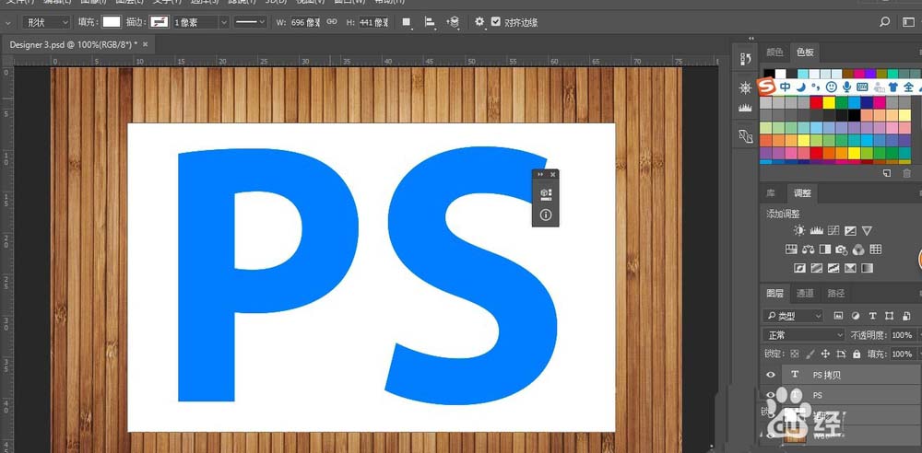Add a Selective Color adjustment

click(850, 268)
